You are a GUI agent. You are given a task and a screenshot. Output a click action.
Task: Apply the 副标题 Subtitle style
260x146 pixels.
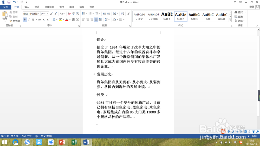pos(222,16)
